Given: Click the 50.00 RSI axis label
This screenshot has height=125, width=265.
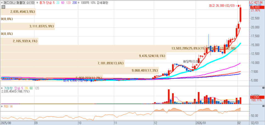Looking at the screenshot, I should click(255, 116).
